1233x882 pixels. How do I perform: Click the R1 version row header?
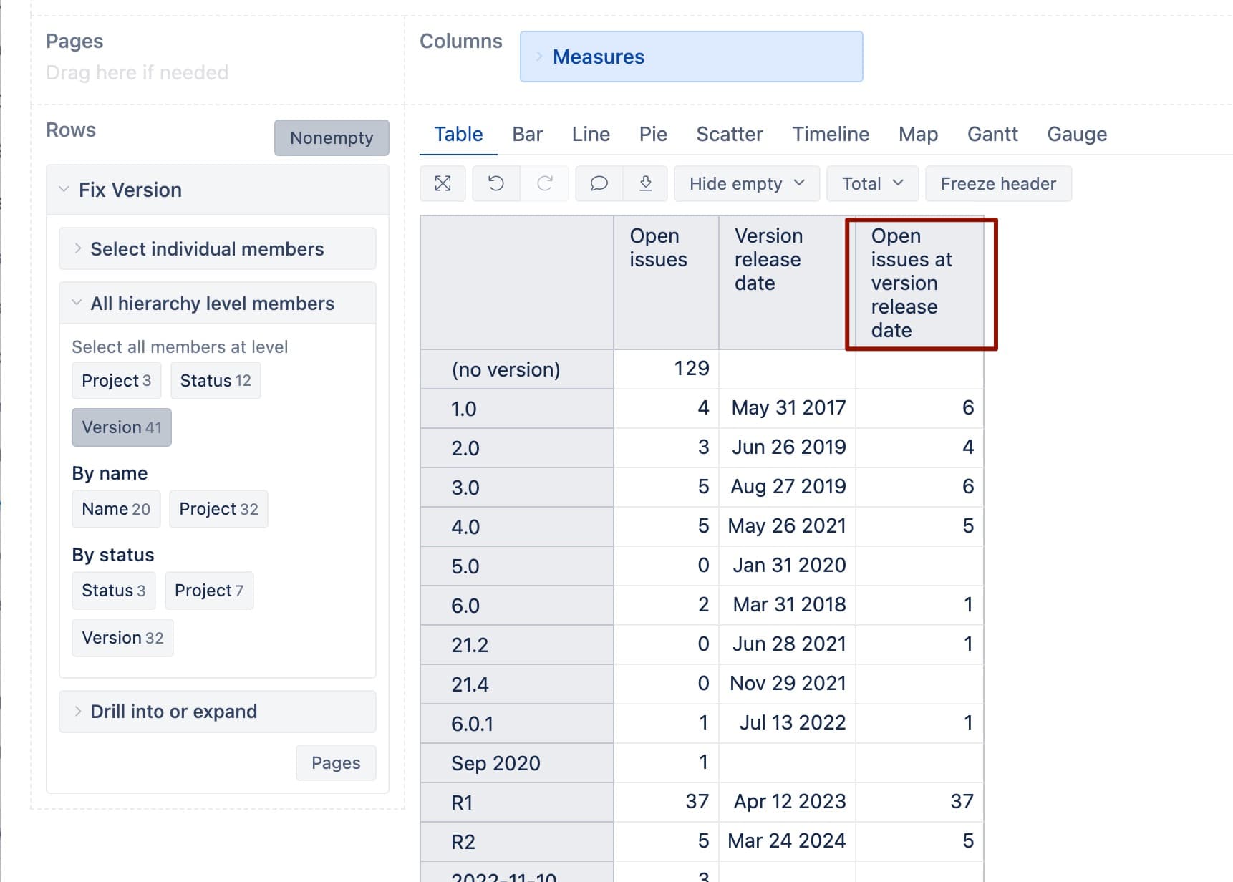517,803
